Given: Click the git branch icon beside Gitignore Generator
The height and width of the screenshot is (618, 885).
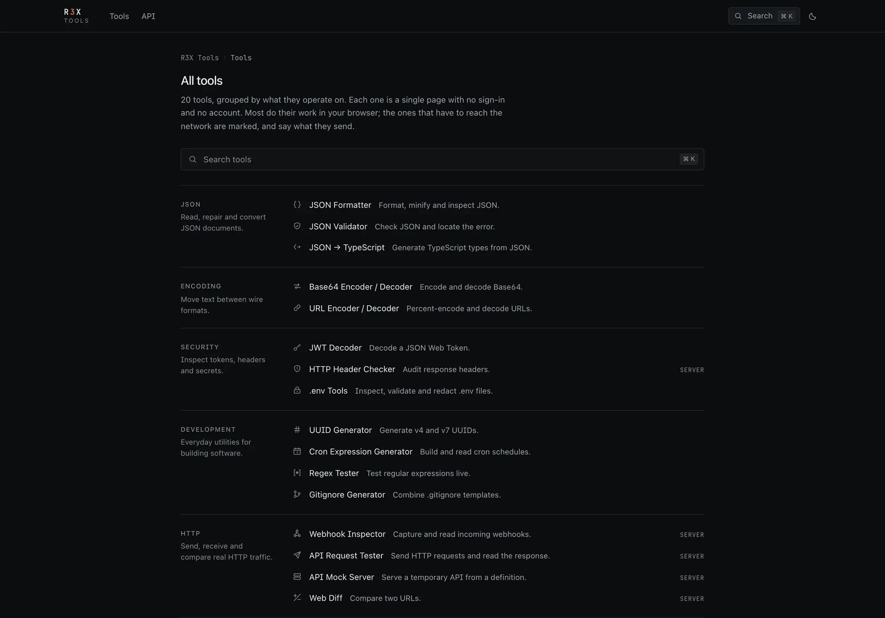Looking at the screenshot, I should click(x=297, y=494).
